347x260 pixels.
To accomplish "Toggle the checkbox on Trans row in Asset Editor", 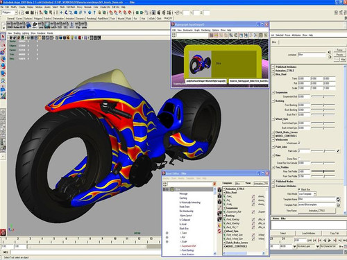I will (253, 196).
